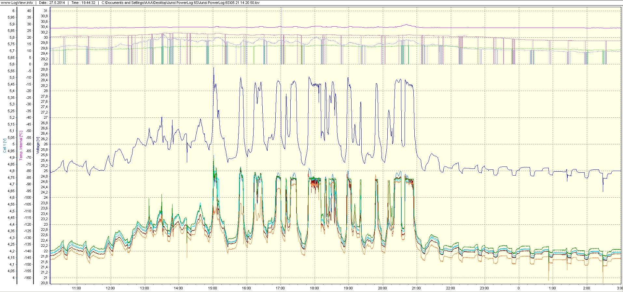
Task: Click the "20,8" tick on Voltage axis
Action: pyautogui.click(x=45, y=283)
